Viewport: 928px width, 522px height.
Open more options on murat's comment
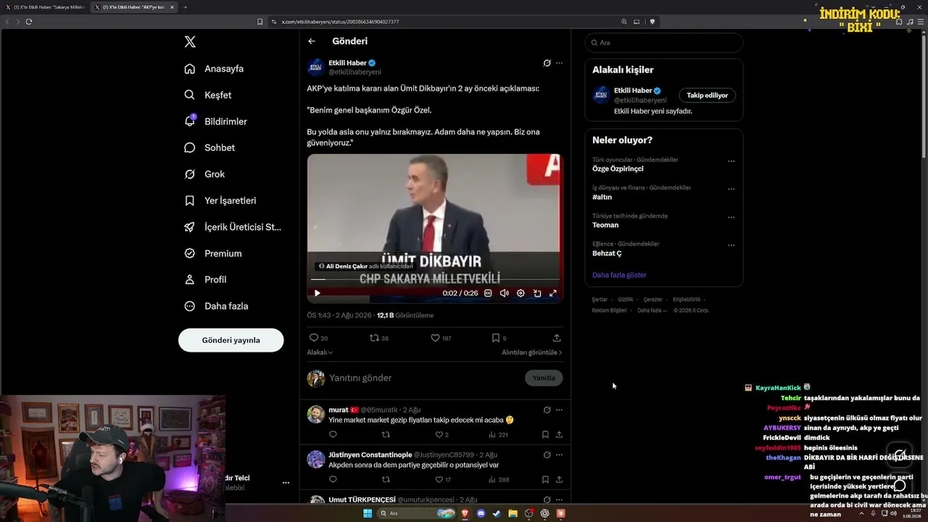(559, 410)
